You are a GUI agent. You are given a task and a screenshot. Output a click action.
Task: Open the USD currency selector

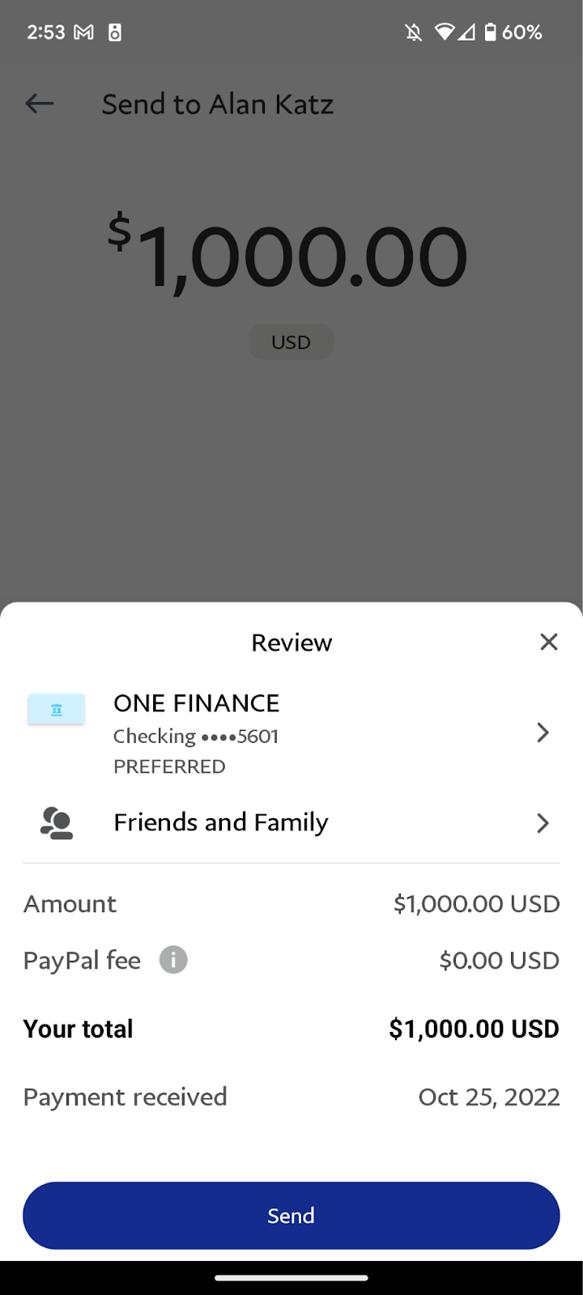tap(291, 342)
